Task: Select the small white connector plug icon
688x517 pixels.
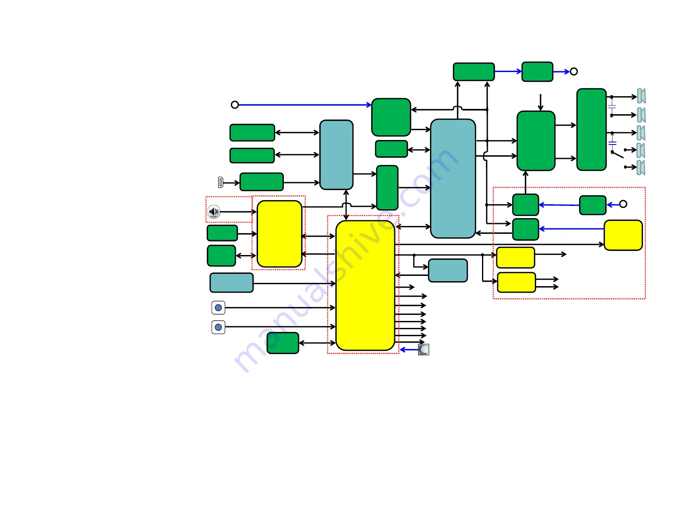Action: (x=221, y=182)
